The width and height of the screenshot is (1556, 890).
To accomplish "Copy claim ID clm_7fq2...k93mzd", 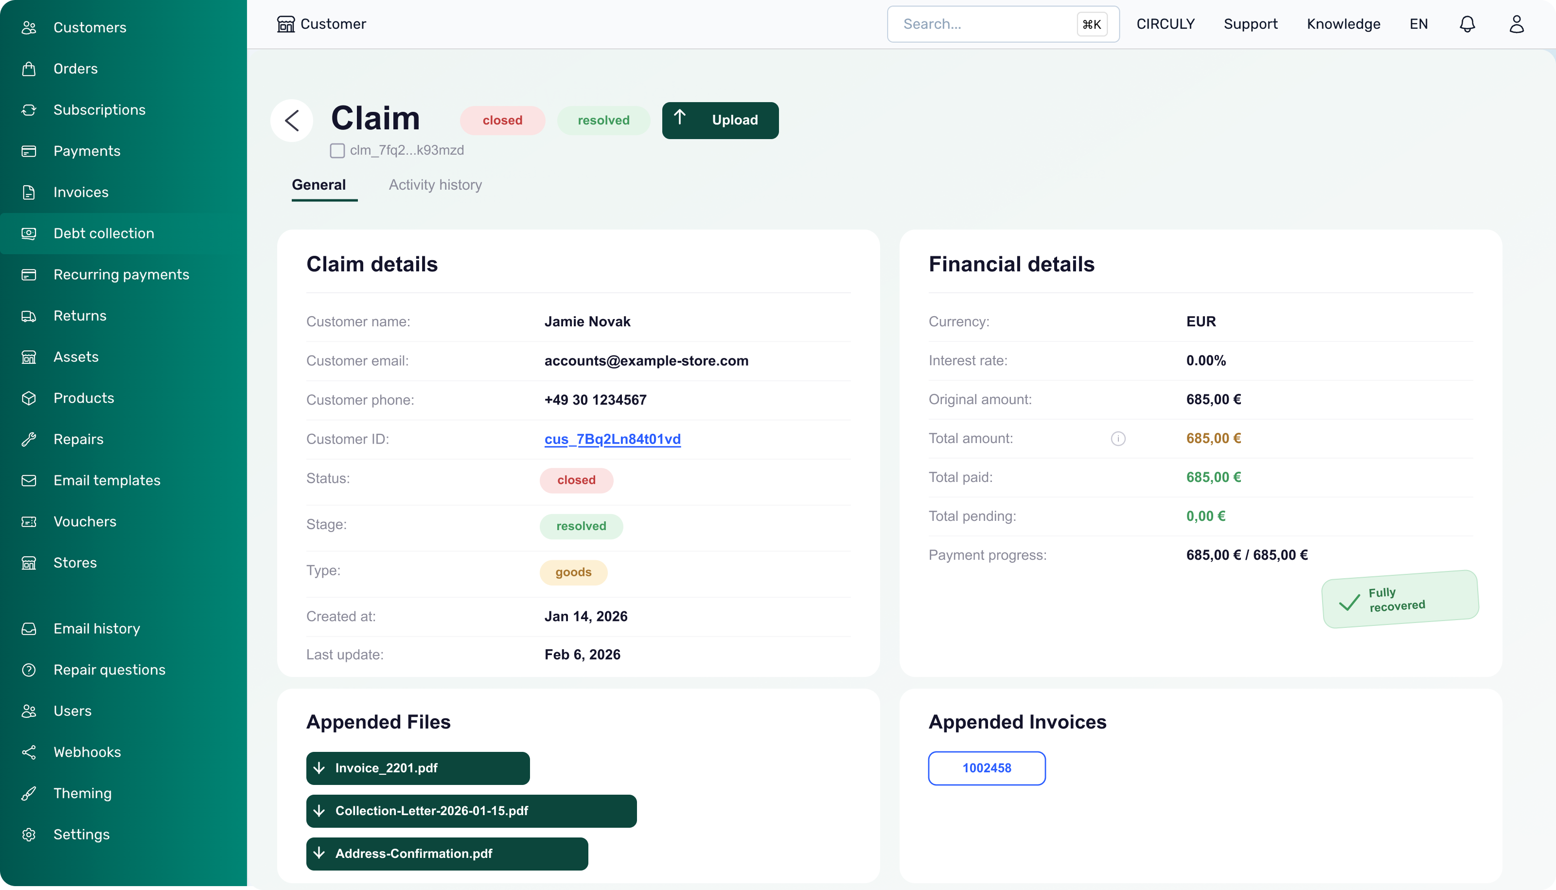I will point(337,150).
